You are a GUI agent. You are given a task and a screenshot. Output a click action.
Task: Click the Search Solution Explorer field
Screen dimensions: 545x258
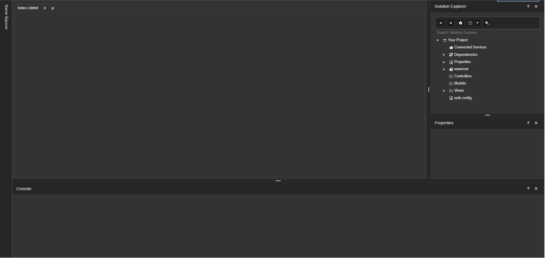[487, 33]
